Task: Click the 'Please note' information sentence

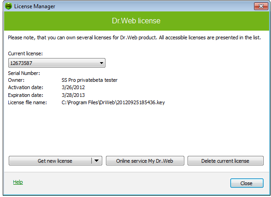Action: [x=134, y=37]
